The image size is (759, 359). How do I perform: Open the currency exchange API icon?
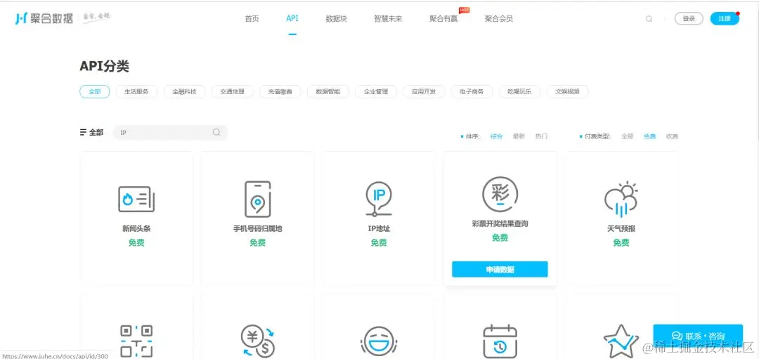click(257, 341)
